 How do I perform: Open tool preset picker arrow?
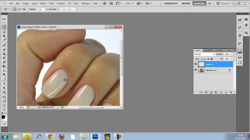pos(9,9)
